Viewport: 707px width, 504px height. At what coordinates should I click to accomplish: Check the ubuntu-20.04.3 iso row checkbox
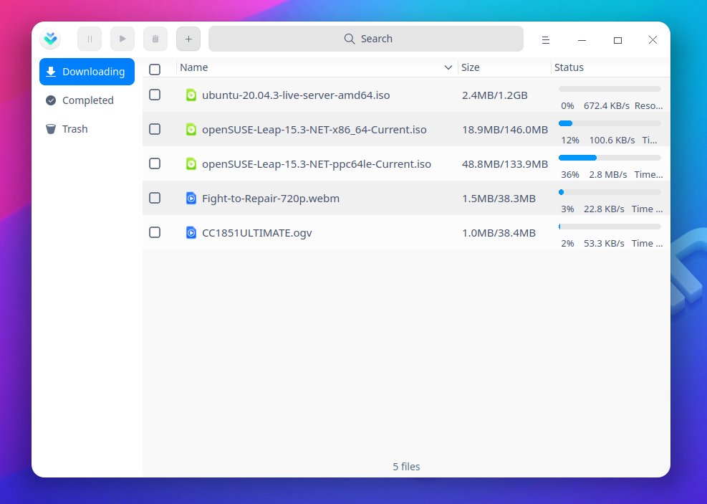(x=155, y=95)
